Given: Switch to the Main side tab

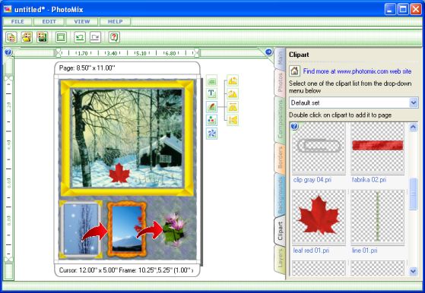Looking at the screenshot, I should [280, 58].
